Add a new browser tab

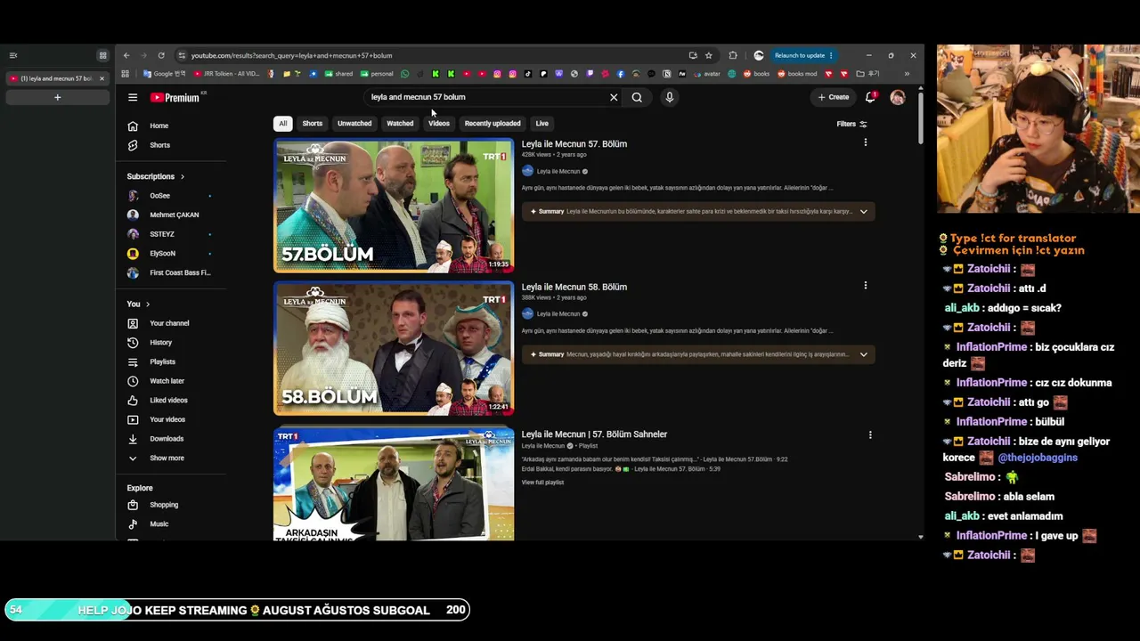coord(57,97)
